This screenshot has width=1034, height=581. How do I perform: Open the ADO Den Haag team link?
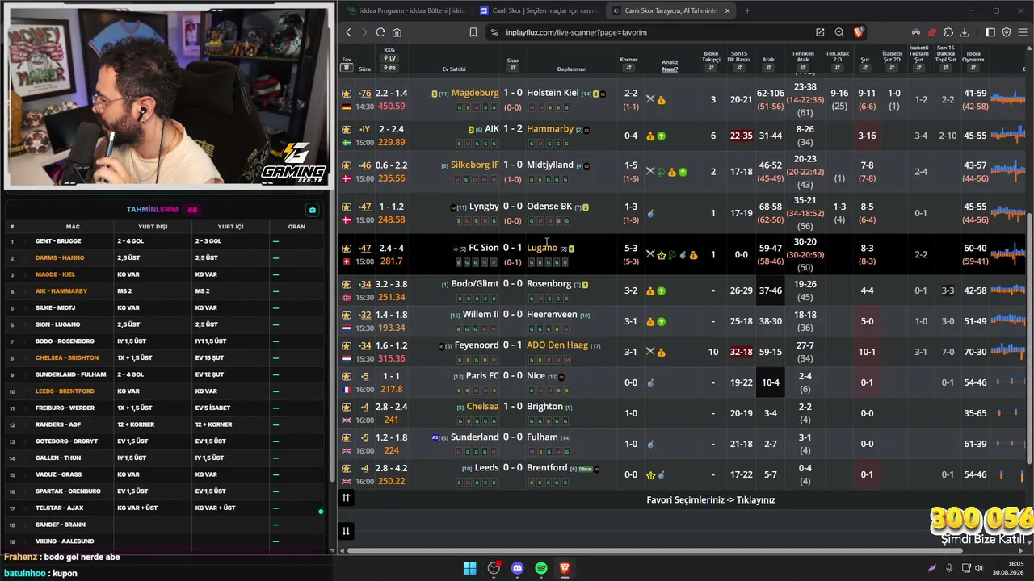pyautogui.click(x=557, y=345)
